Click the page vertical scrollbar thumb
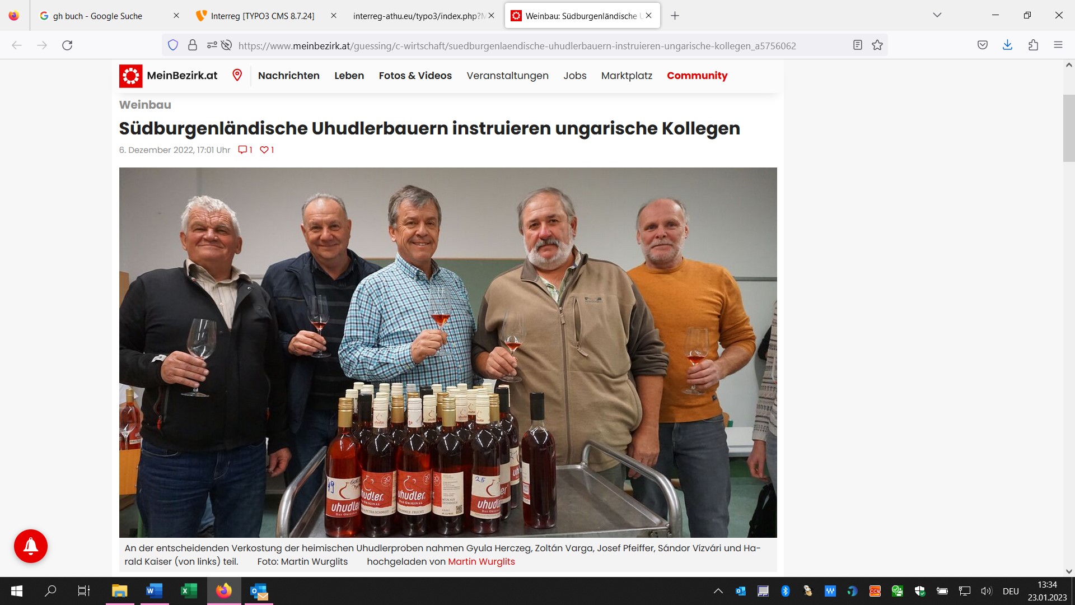The image size is (1075, 605). point(1069,128)
